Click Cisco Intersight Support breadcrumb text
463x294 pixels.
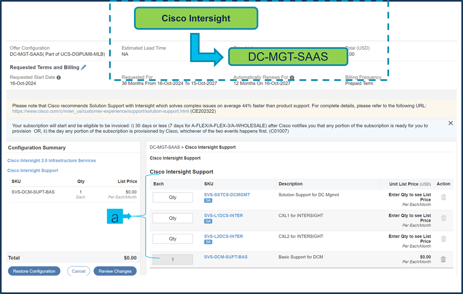coord(210,147)
